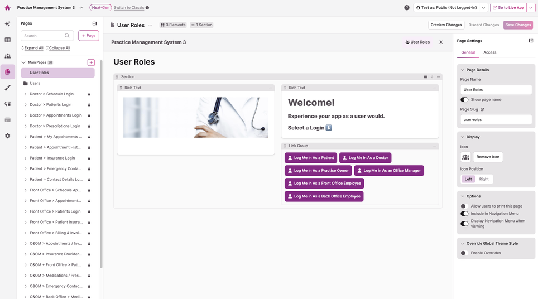
Task: Click Log Me In As a Doctor button
Action: tap(365, 158)
